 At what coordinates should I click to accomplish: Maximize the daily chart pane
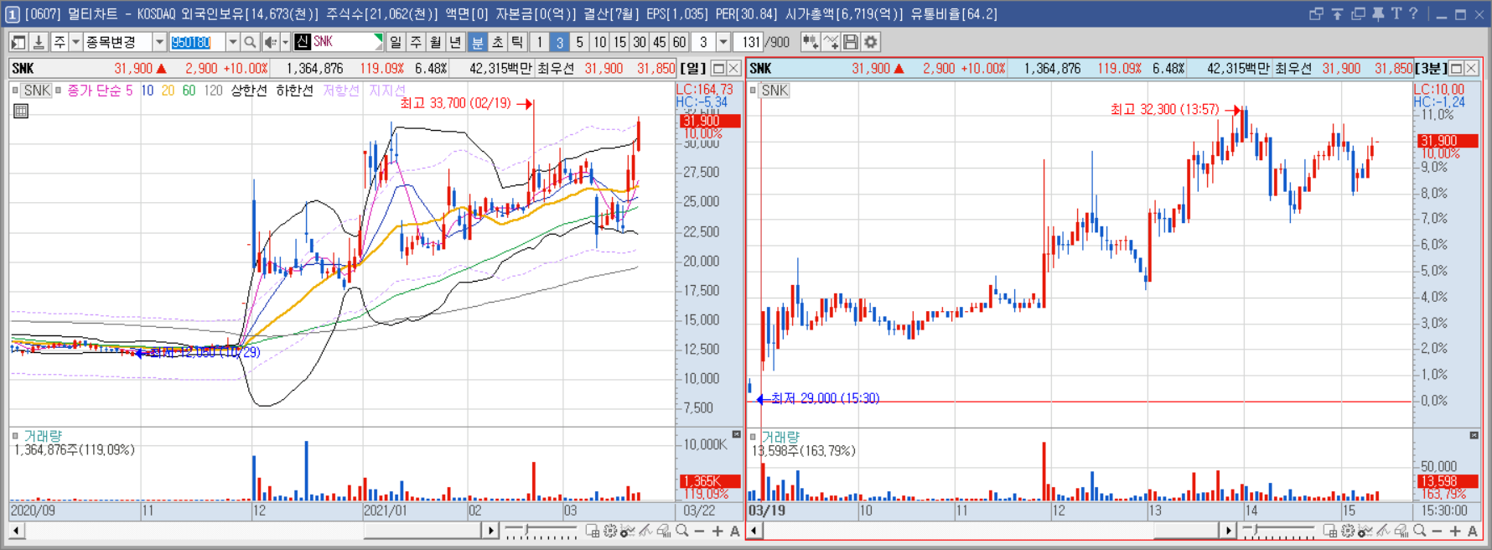coord(718,69)
